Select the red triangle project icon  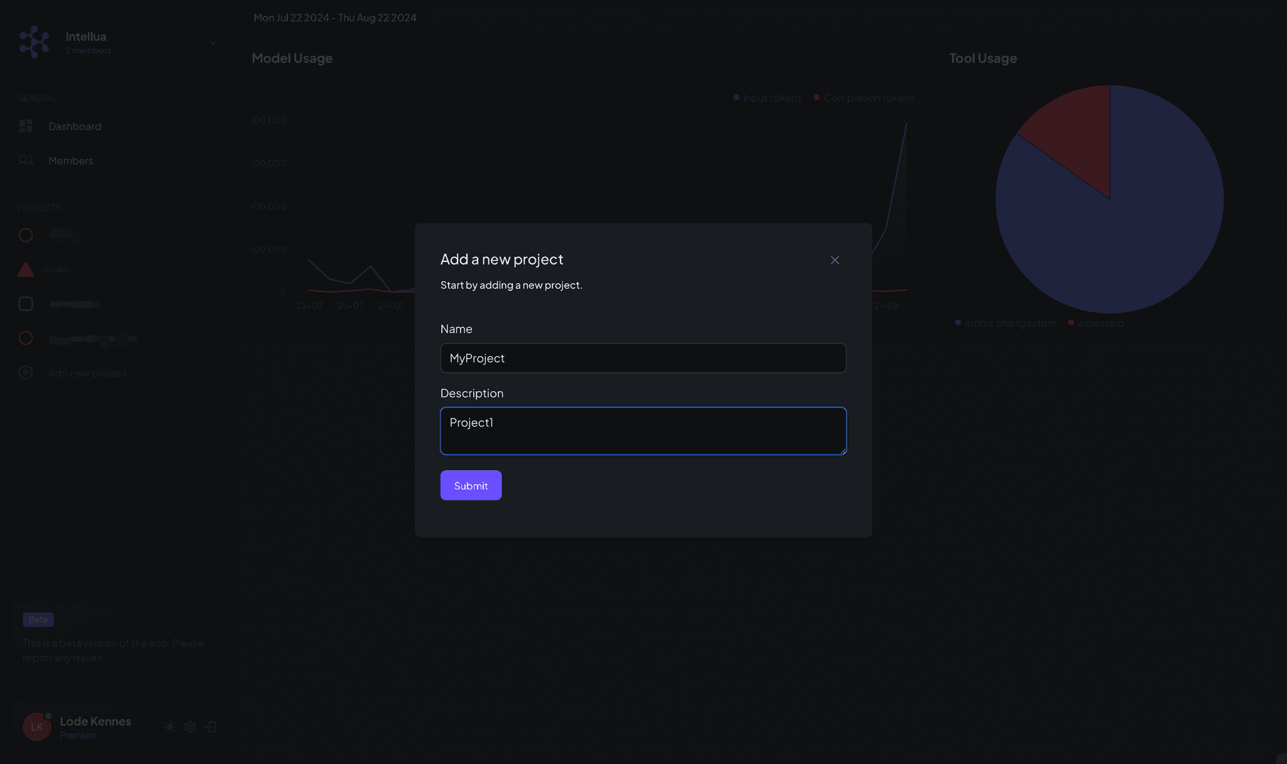[x=26, y=270]
